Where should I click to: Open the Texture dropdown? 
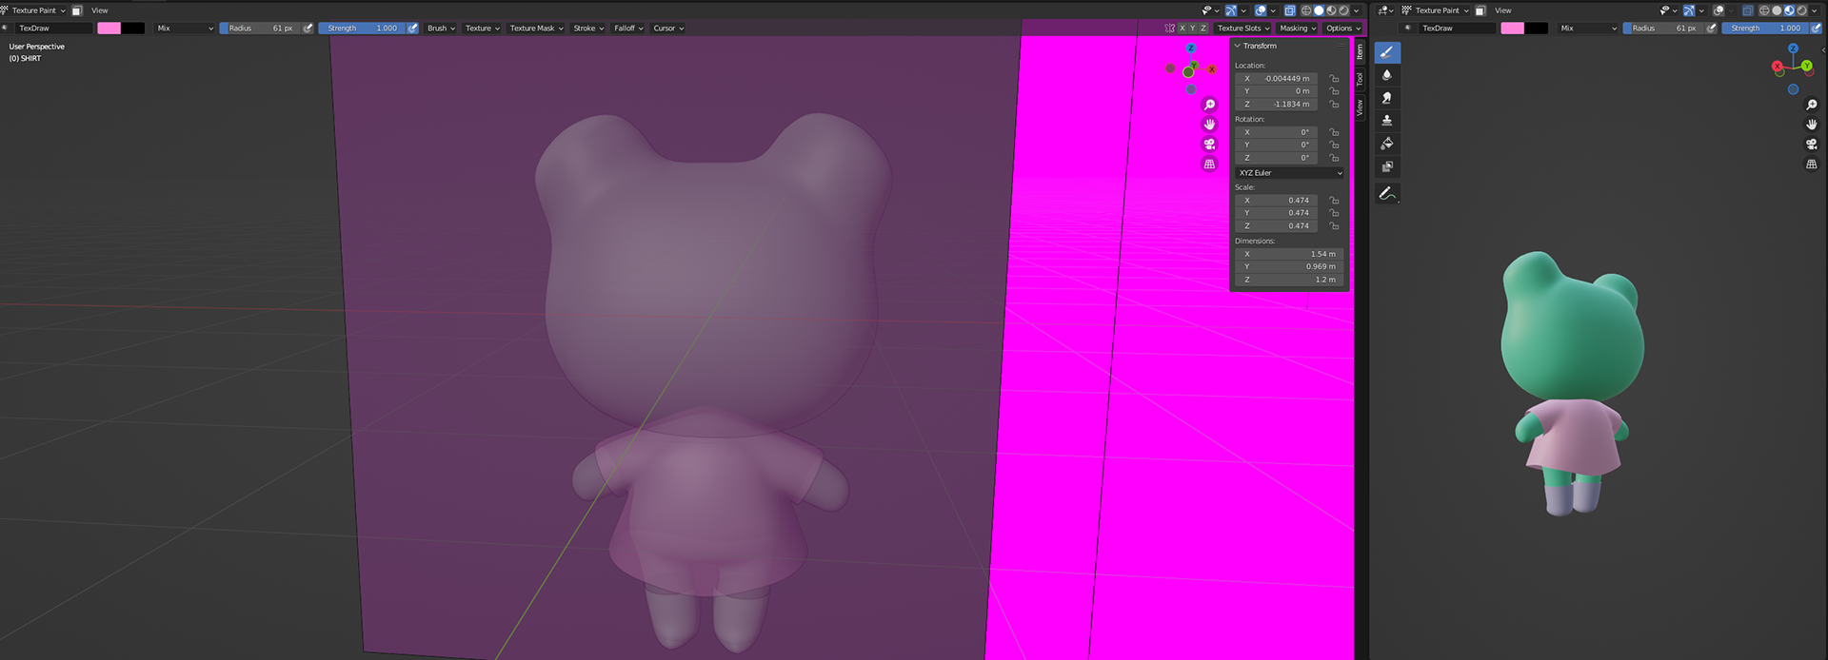coord(483,29)
